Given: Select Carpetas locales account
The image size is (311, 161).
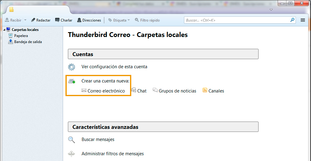Looking at the screenshot, I should tap(25, 30).
